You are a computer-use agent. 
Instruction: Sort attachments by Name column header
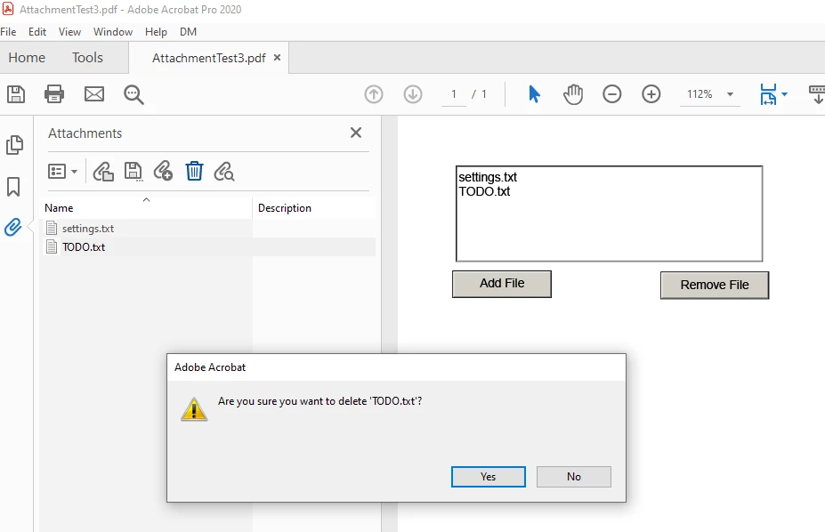pos(146,207)
